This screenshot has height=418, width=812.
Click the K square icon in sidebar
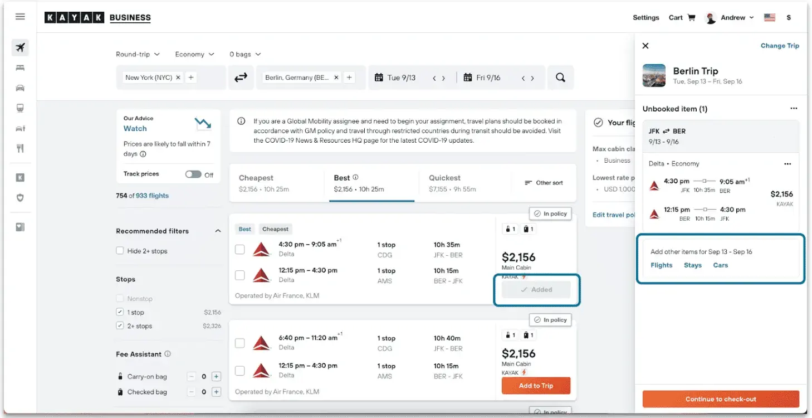point(20,178)
